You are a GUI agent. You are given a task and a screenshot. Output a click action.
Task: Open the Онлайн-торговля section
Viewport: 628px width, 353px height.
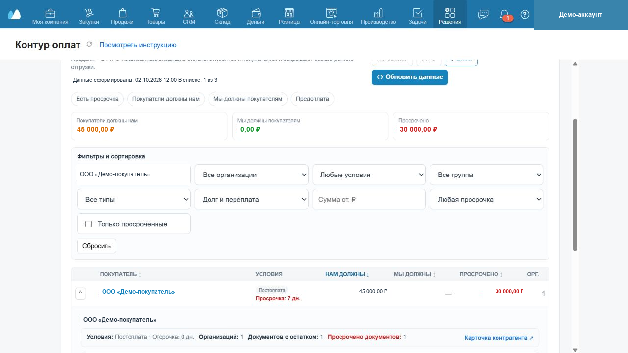(331, 15)
